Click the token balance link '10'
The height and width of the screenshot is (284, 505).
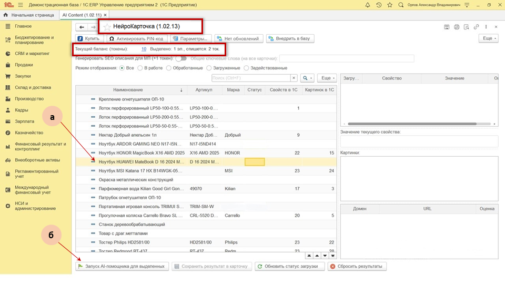(x=144, y=49)
